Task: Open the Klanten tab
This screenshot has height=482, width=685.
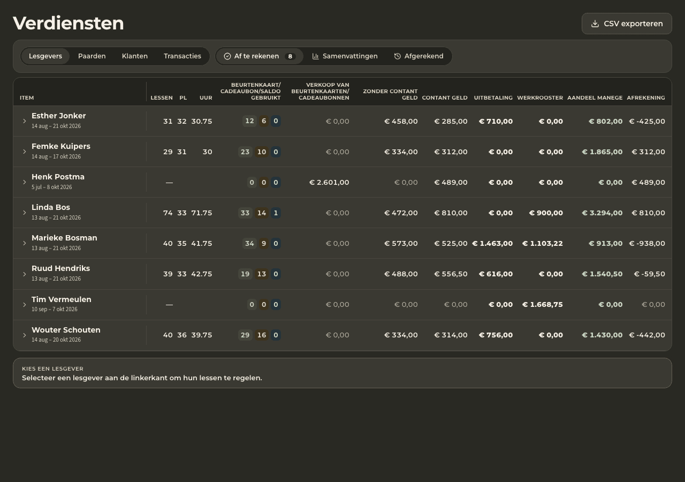Action: click(135, 56)
